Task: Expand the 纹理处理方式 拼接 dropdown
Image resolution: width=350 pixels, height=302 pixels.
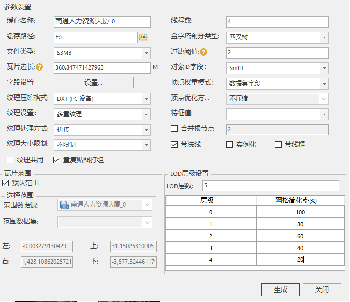Action: (146, 130)
